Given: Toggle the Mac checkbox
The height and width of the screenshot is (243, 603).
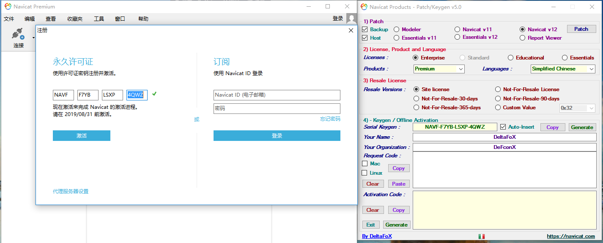Looking at the screenshot, I should [x=365, y=164].
